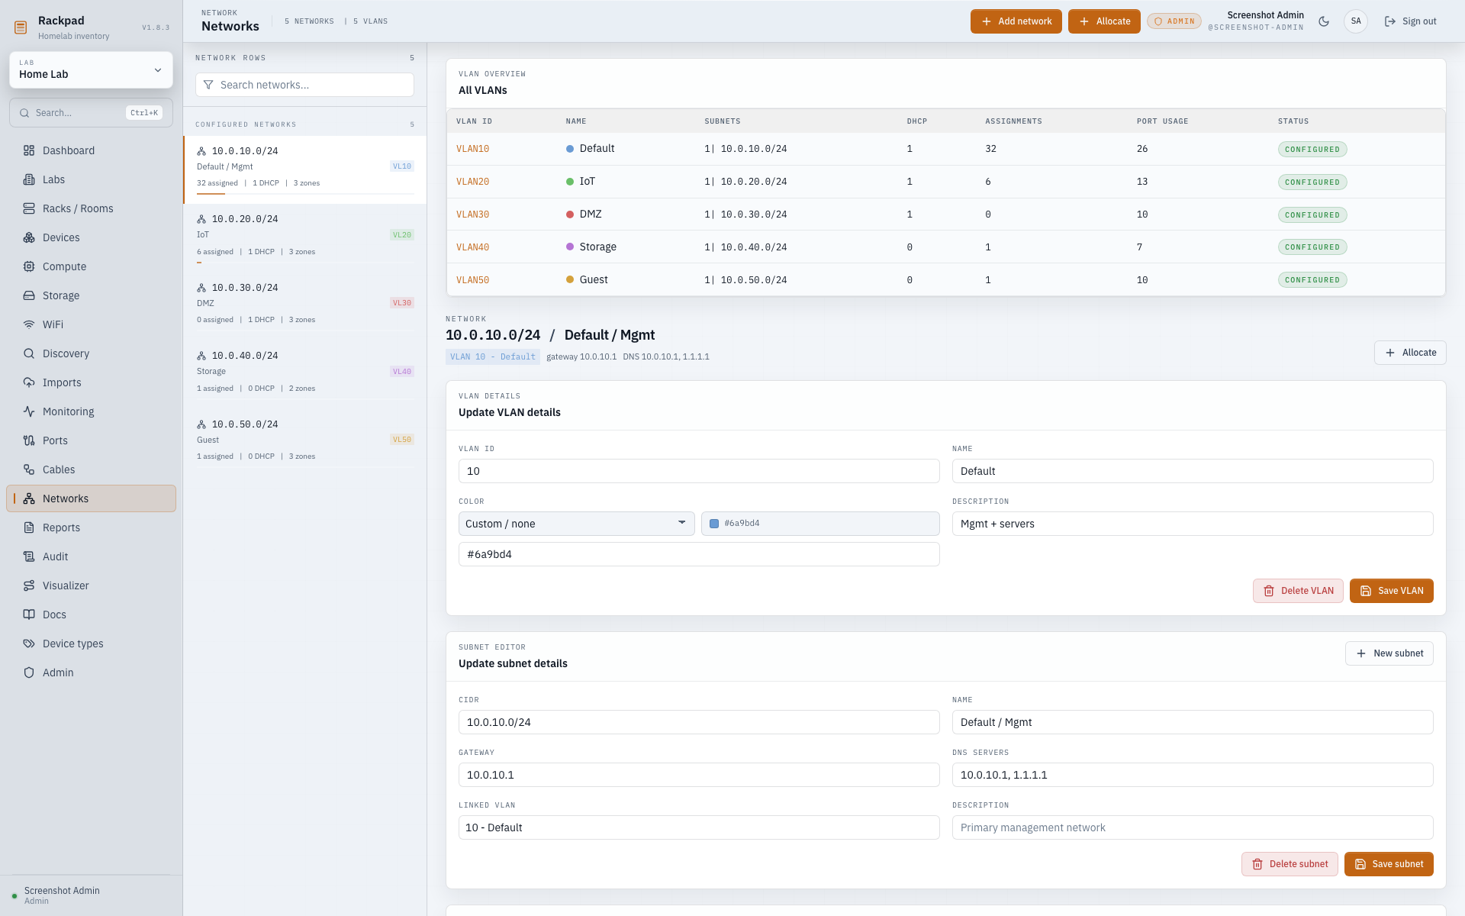Screen dimensions: 1465x916
Task: Focus the Search networks field
Action: (x=304, y=85)
